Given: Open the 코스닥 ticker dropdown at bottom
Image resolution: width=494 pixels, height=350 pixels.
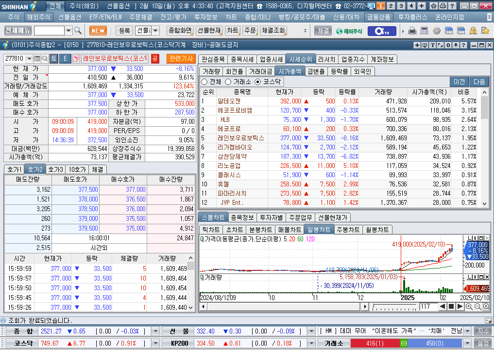Looking at the screenshot, I should [x=155, y=343].
